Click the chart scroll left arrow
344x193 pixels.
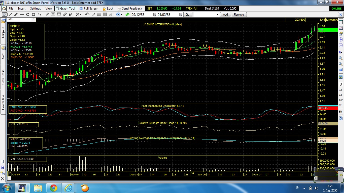click(9, 178)
